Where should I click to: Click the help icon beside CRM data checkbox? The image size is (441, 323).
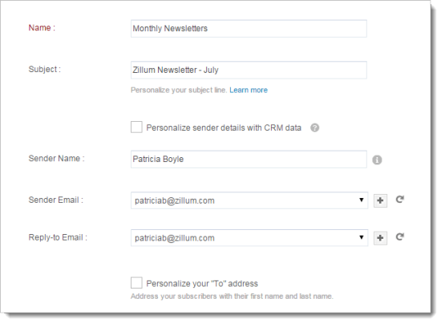tap(314, 128)
